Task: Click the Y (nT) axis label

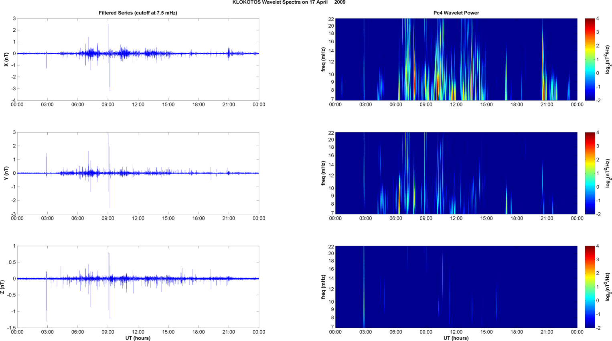Action: [6, 173]
